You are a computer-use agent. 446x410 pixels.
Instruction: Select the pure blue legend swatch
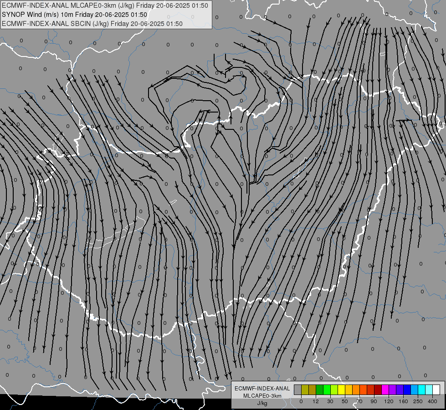pyautogui.click(x=407, y=390)
